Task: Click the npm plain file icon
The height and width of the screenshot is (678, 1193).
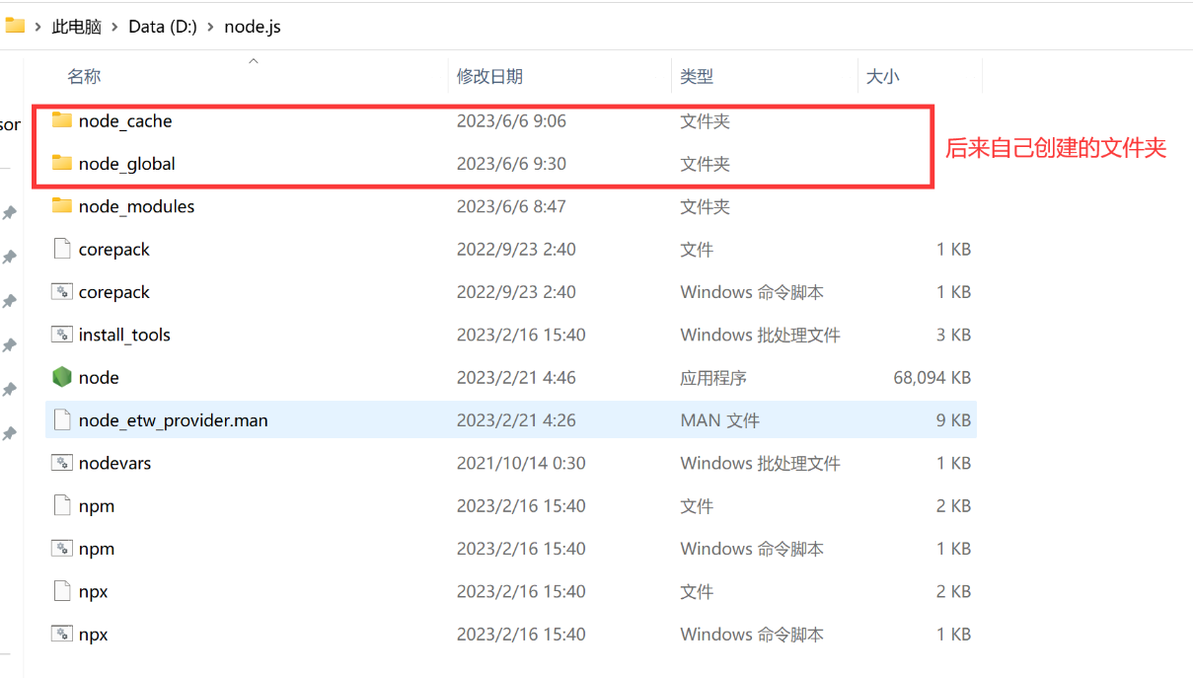Action: coord(62,505)
